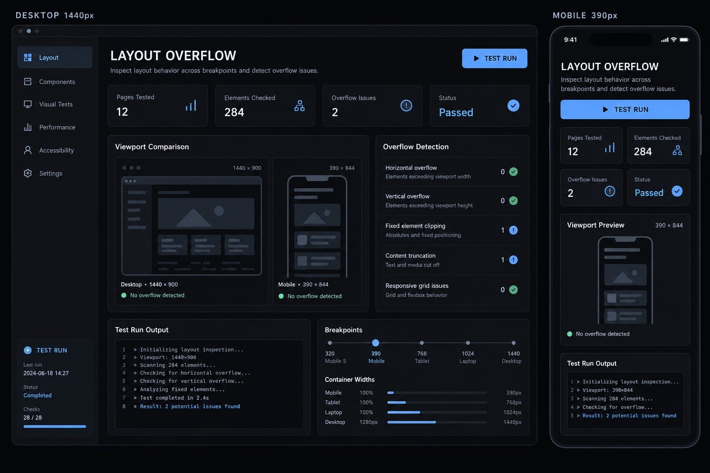710x473 pixels.
Task: Select the 1440 Desktop breakpoint
Action: tap(514, 343)
